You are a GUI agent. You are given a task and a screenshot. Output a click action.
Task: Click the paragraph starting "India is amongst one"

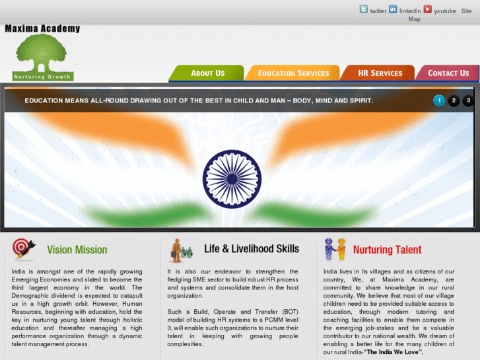77,308
